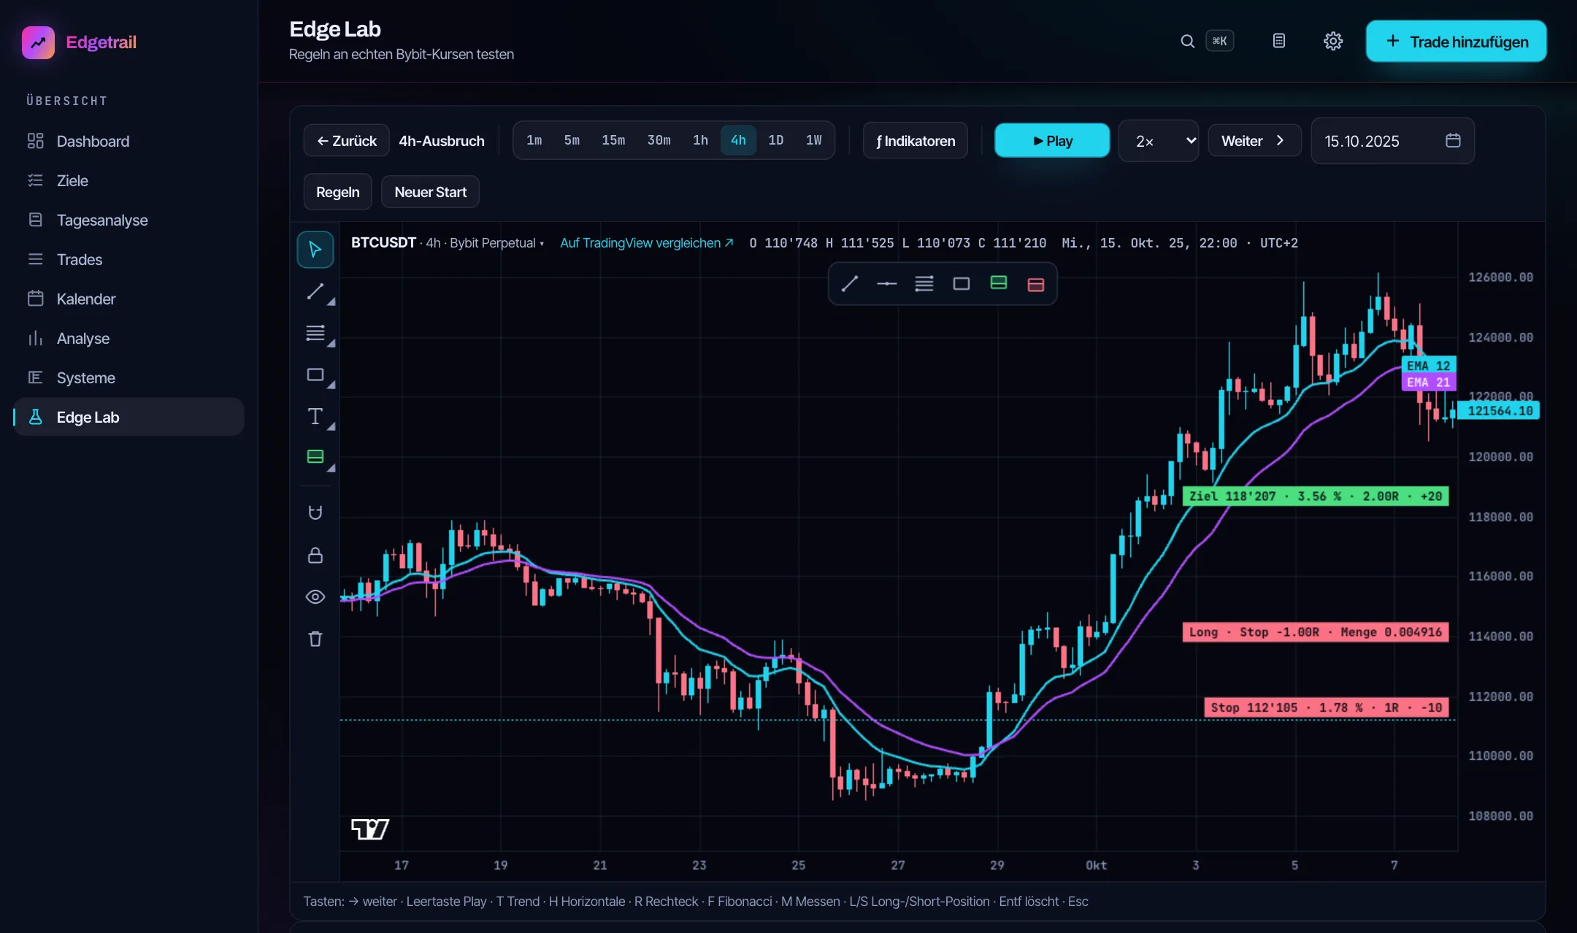Start replay with Play button
The image size is (1577, 933).
(x=1052, y=140)
